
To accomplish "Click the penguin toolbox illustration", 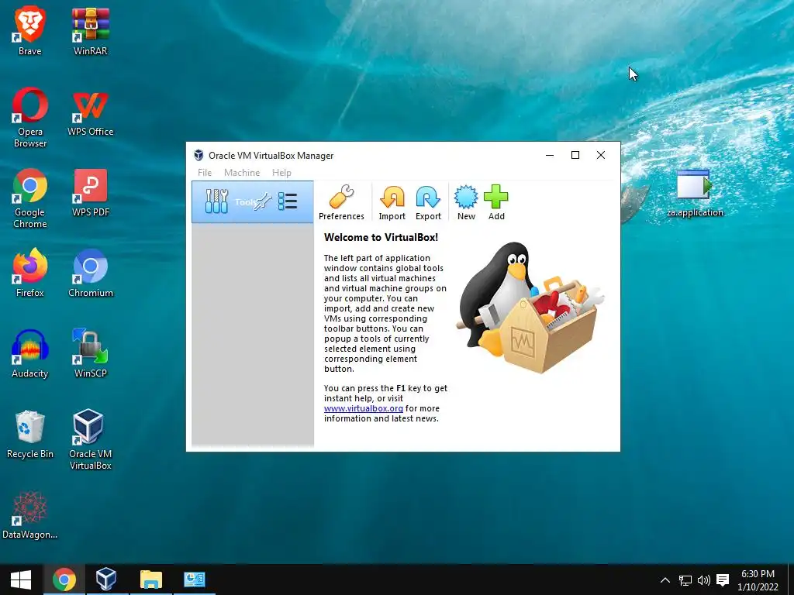I will pyautogui.click(x=530, y=308).
